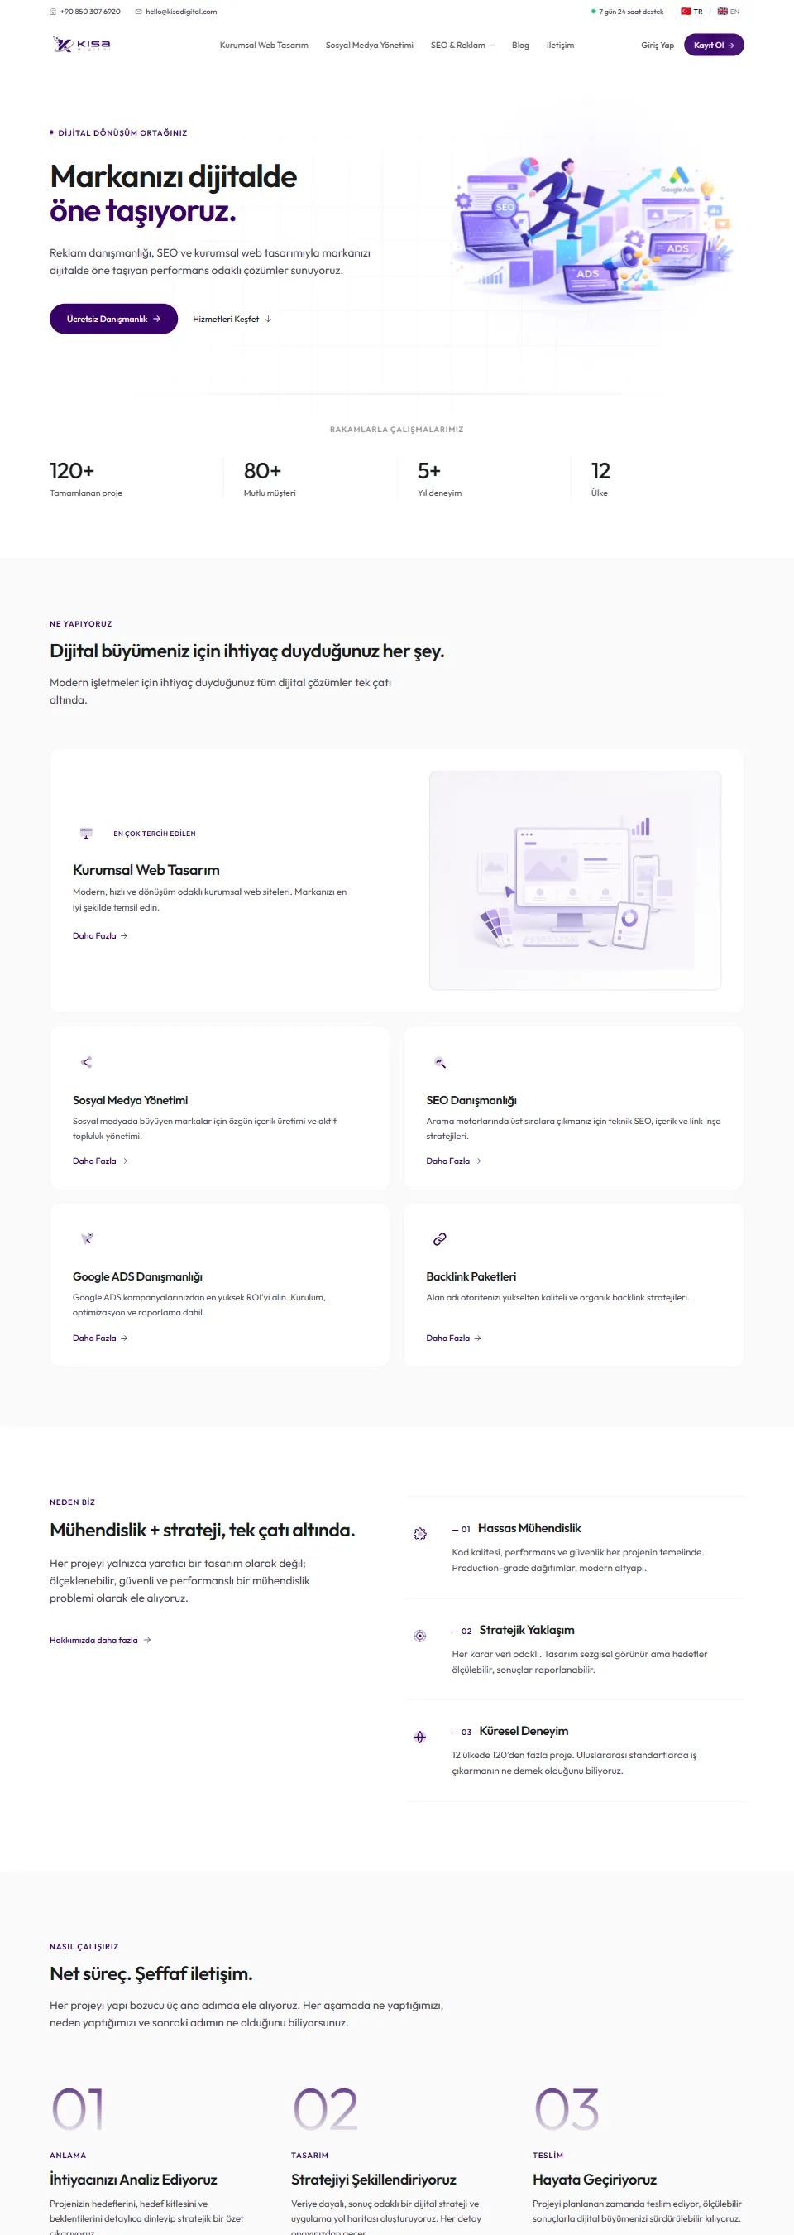This screenshot has width=794, height=2235.
Task: Click the globe icon beside Küresel Deneyim
Action: tap(419, 1737)
